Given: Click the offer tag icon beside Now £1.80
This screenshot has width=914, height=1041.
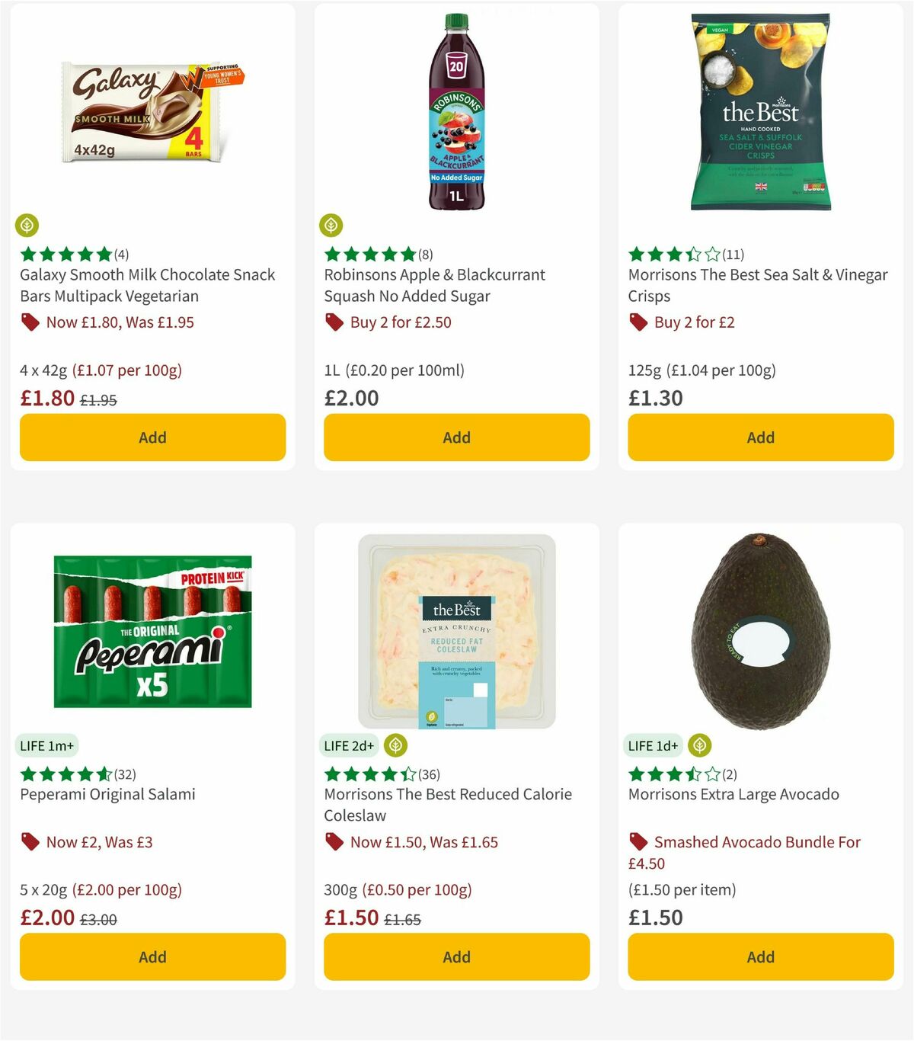Looking at the screenshot, I should 30,322.
